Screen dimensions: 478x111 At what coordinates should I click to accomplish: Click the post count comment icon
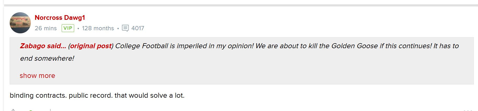[x=125, y=28]
